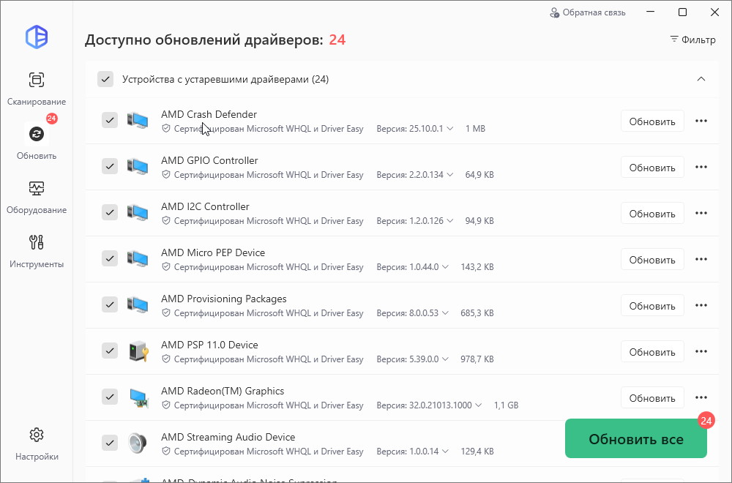Open the Фильтр filter menu

point(692,40)
